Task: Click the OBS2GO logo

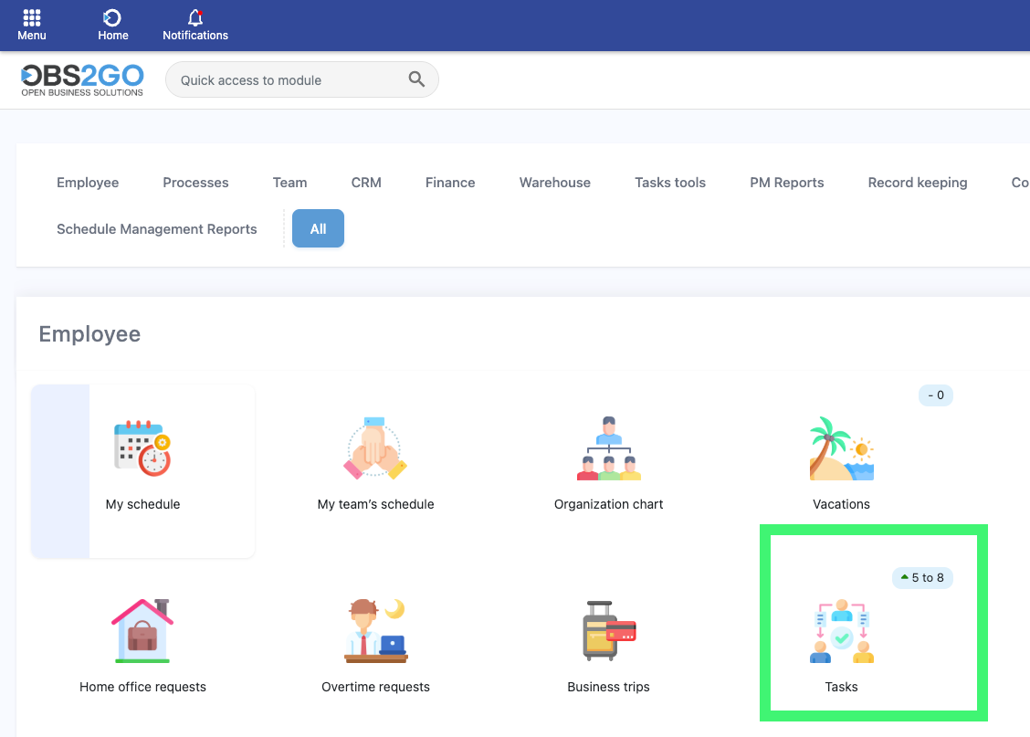Action: coord(82,79)
